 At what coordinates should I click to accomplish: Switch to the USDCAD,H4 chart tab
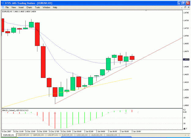tap(82, 135)
